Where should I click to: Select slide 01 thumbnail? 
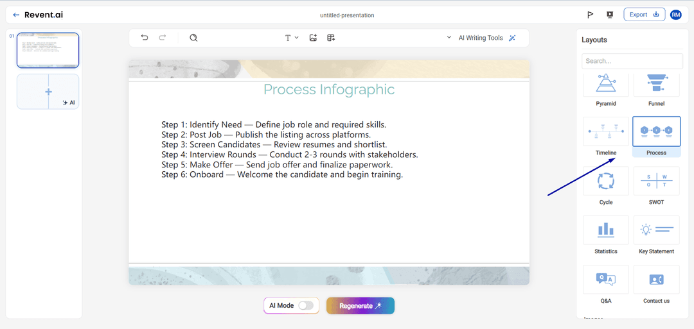pyautogui.click(x=48, y=50)
